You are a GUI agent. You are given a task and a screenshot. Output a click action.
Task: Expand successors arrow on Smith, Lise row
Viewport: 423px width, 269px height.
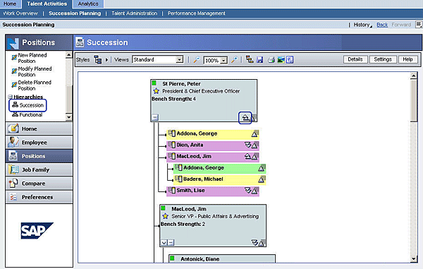click(247, 191)
